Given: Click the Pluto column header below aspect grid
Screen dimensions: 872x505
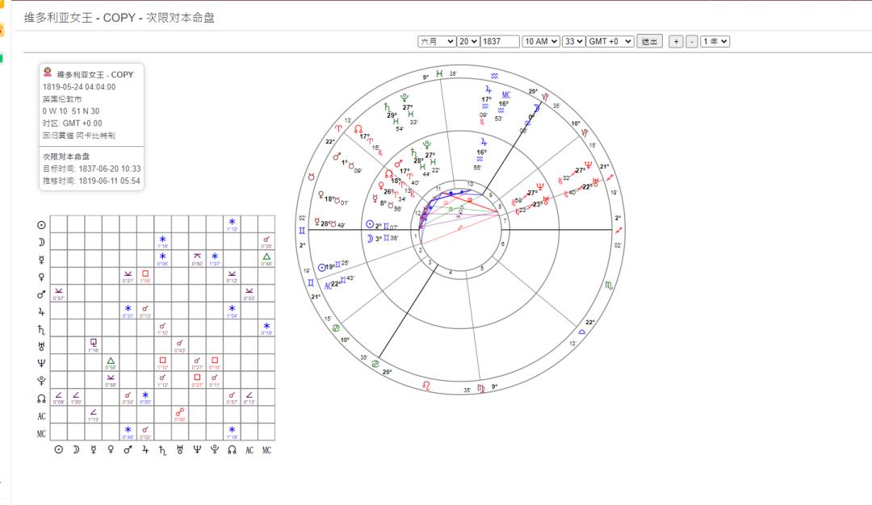Looking at the screenshot, I should point(214,450).
